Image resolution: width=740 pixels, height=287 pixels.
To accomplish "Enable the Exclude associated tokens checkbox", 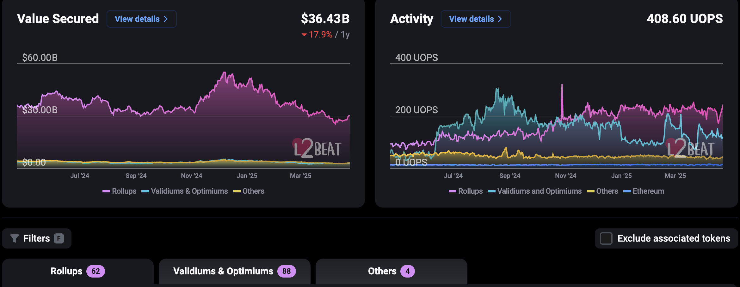I will click(x=606, y=238).
